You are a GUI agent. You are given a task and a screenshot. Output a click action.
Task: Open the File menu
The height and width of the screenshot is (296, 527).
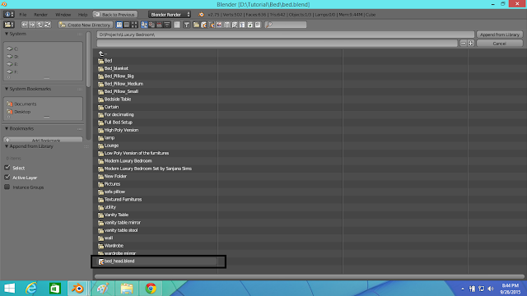point(23,15)
